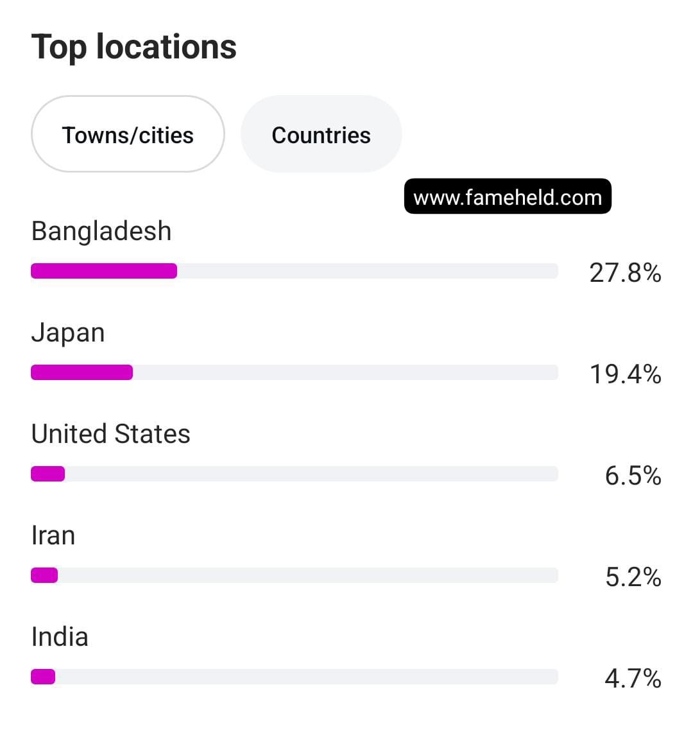Select the Japan country label
This screenshot has width=693, height=737.
coord(67,333)
